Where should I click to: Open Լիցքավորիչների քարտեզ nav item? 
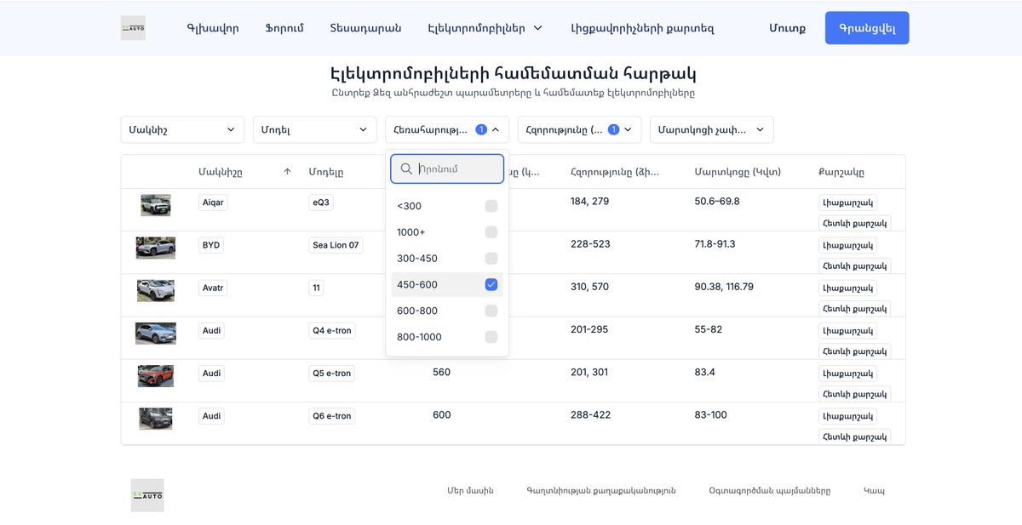[x=642, y=28]
